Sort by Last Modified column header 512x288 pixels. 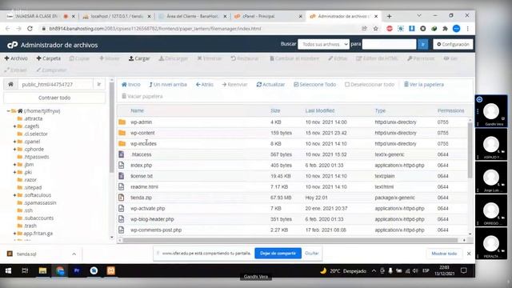coord(320,110)
